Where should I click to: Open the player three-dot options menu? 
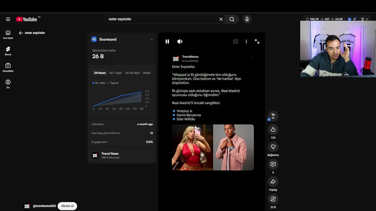pyautogui.click(x=246, y=42)
